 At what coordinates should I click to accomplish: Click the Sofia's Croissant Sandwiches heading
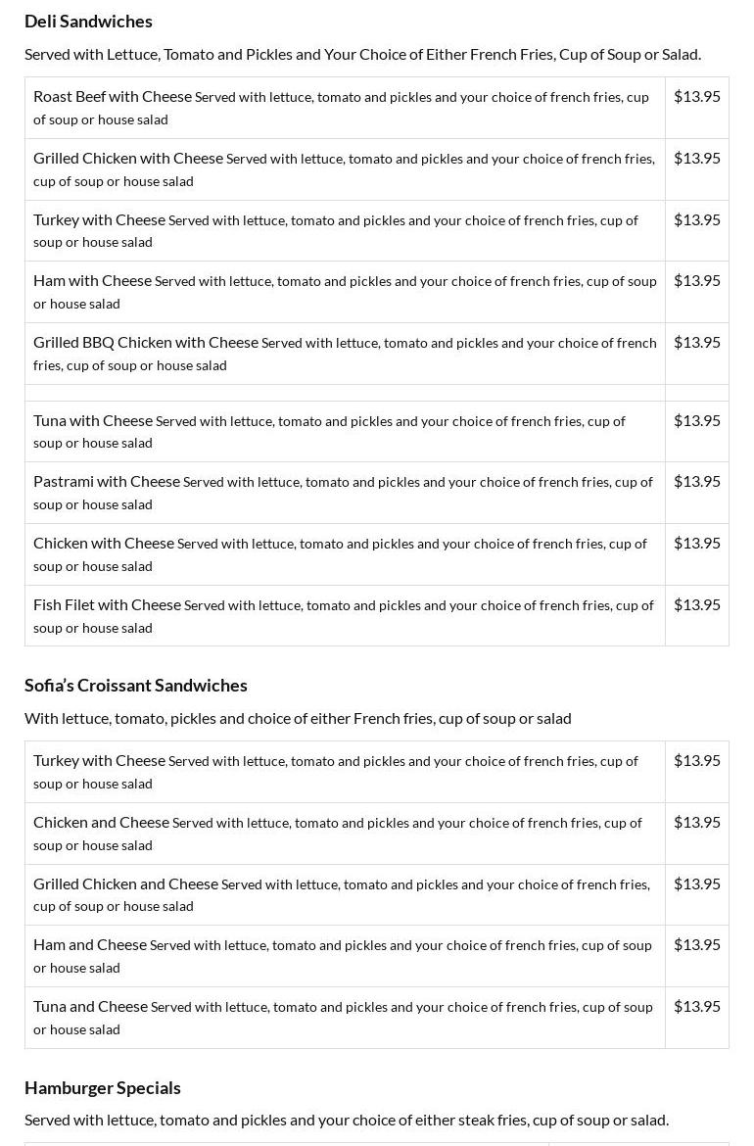136,686
